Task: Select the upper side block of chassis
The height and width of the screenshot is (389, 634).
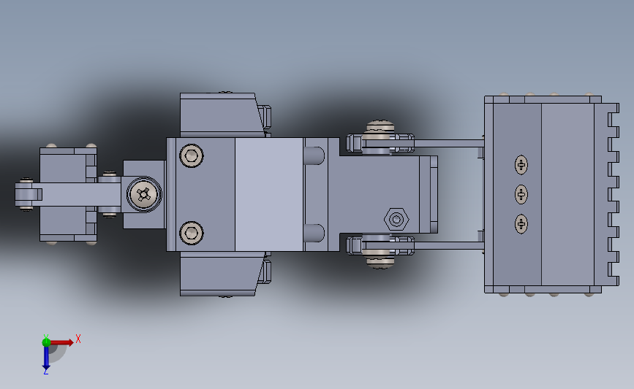Action: [222, 115]
